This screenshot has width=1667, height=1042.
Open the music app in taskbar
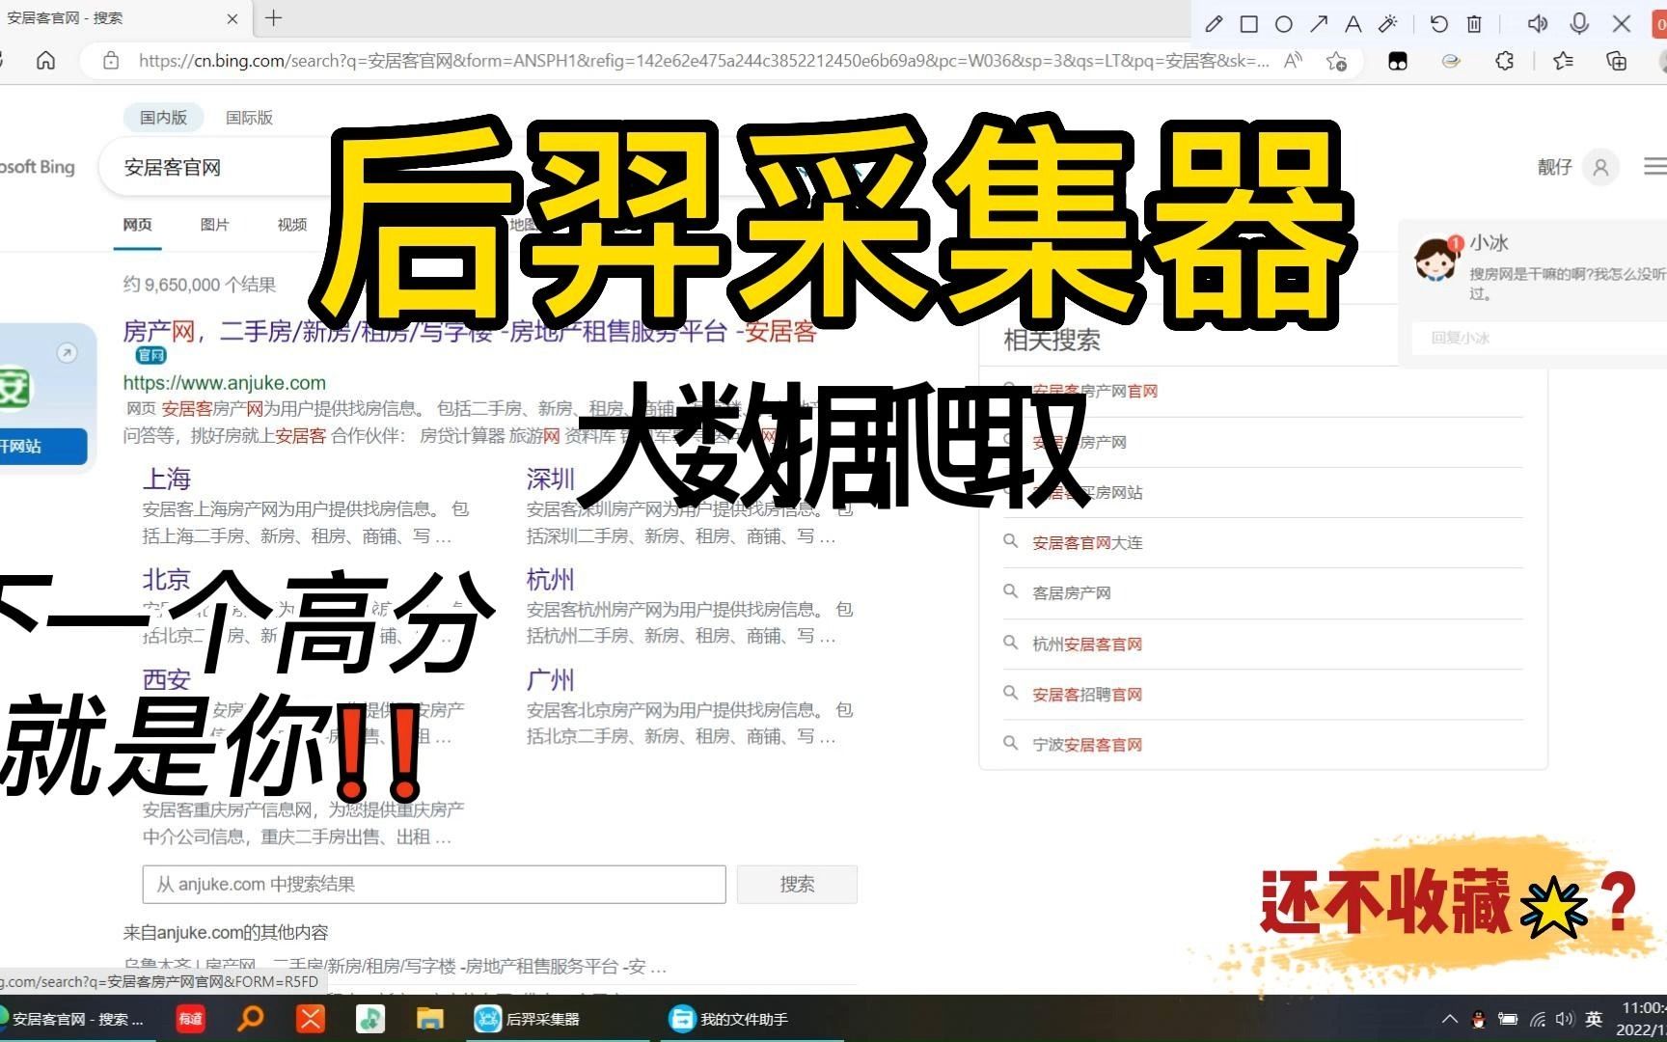point(369,1019)
